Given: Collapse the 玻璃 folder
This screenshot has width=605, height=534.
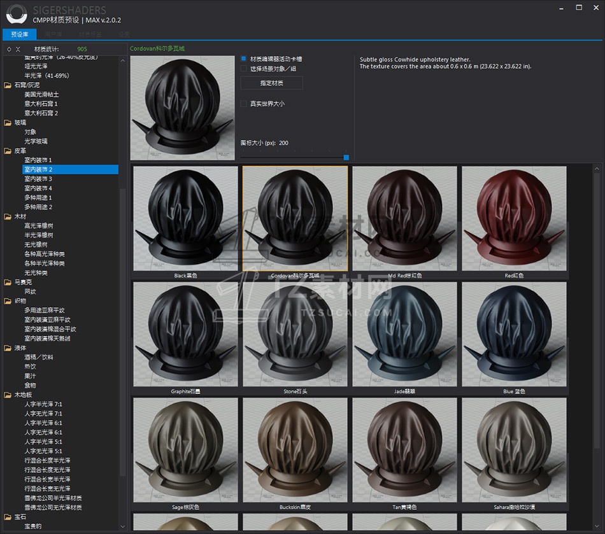Looking at the screenshot, I should pyautogui.click(x=8, y=123).
